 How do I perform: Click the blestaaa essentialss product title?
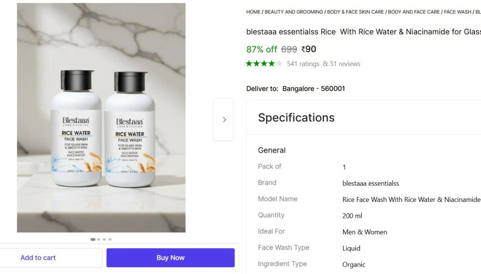(x=361, y=32)
